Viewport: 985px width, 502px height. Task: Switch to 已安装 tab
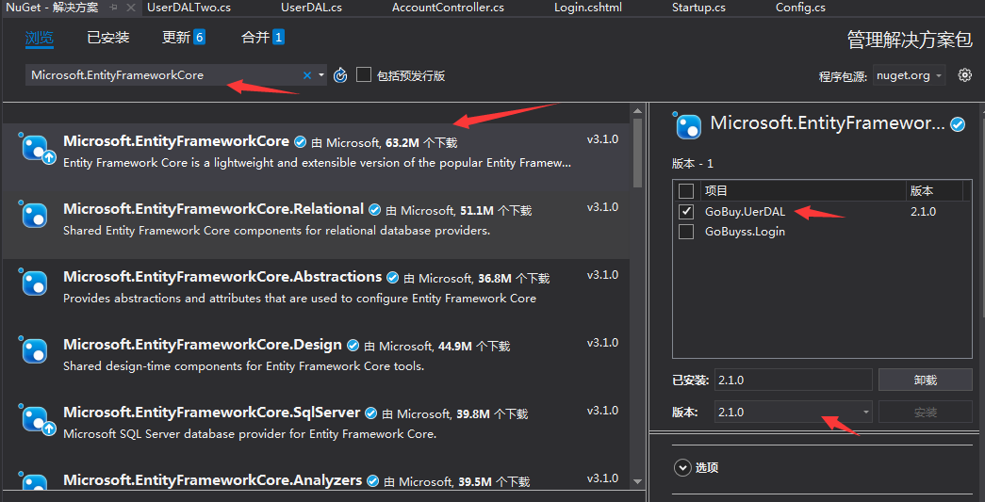pyautogui.click(x=108, y=38)
